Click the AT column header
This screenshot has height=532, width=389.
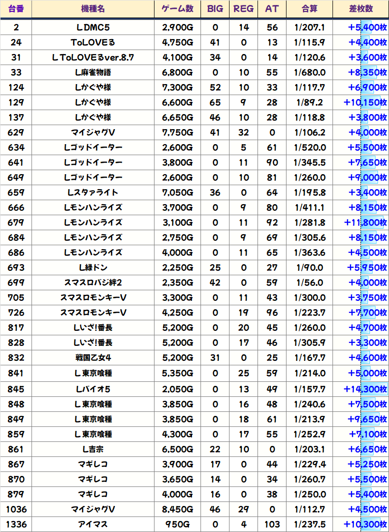pyautogui.click(x=272, y=9)
